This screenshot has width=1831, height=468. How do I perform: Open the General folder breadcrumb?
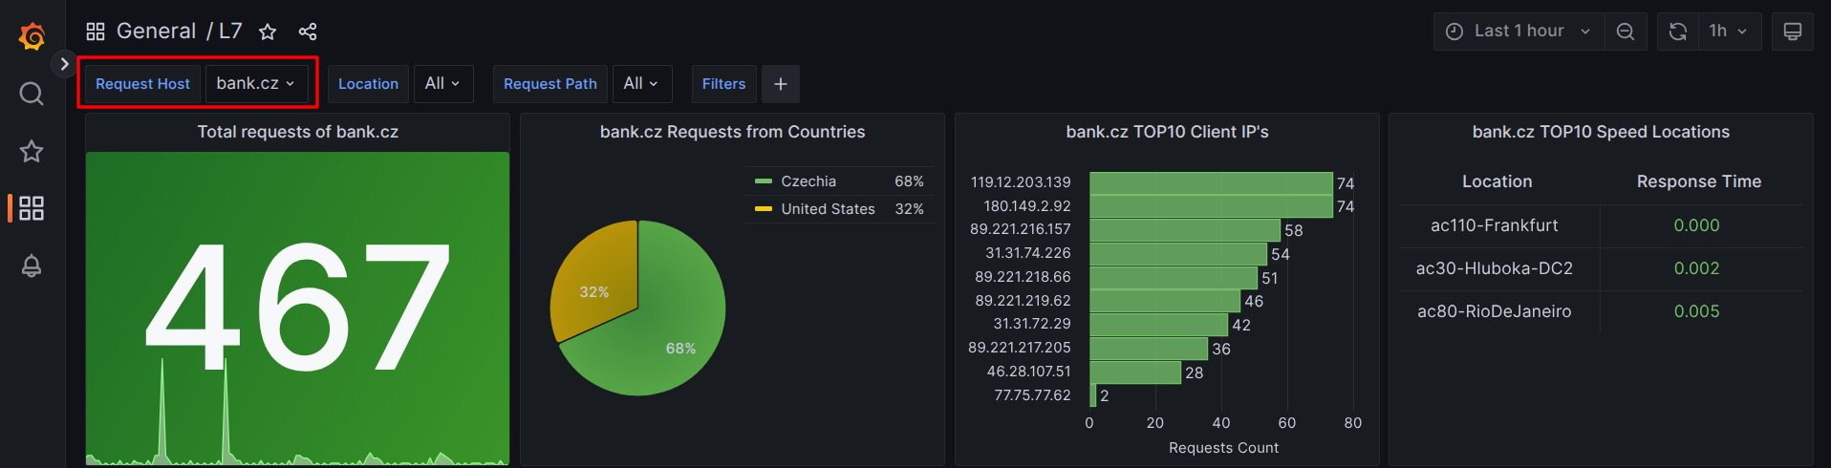(157, 31)
